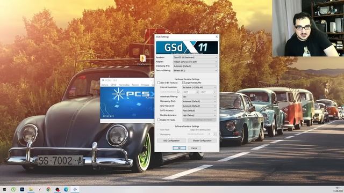Uncheck the Large Framebuffer option
Image resolution: width=344 pixels, height=193 pixels.
coord(184,83)
